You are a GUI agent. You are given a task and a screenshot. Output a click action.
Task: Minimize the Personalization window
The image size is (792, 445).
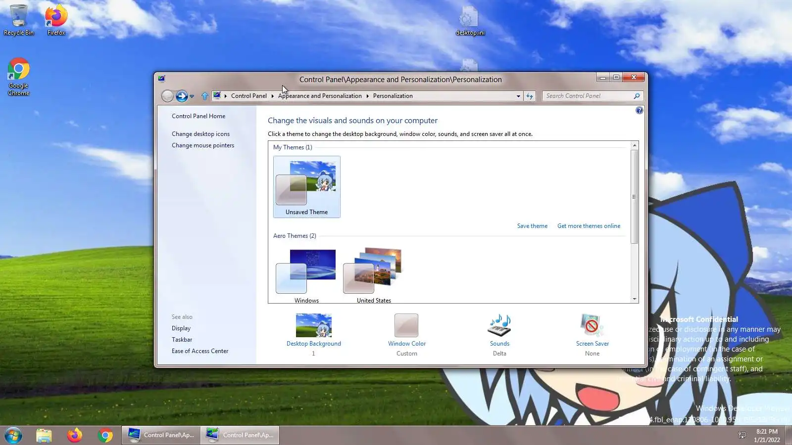[x=602, y=78]
